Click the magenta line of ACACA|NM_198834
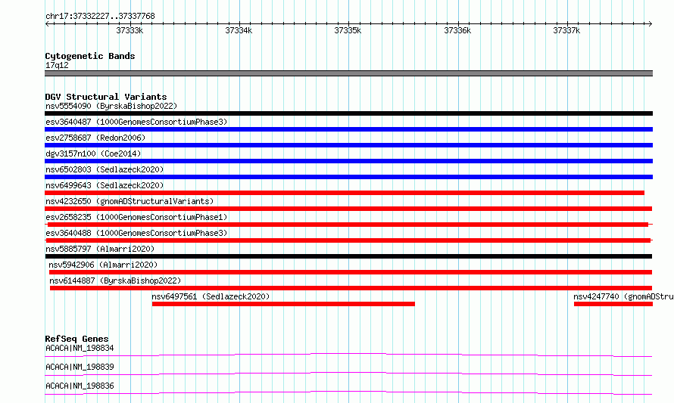This screenshot has width=674, height=403. coord(348,355)
